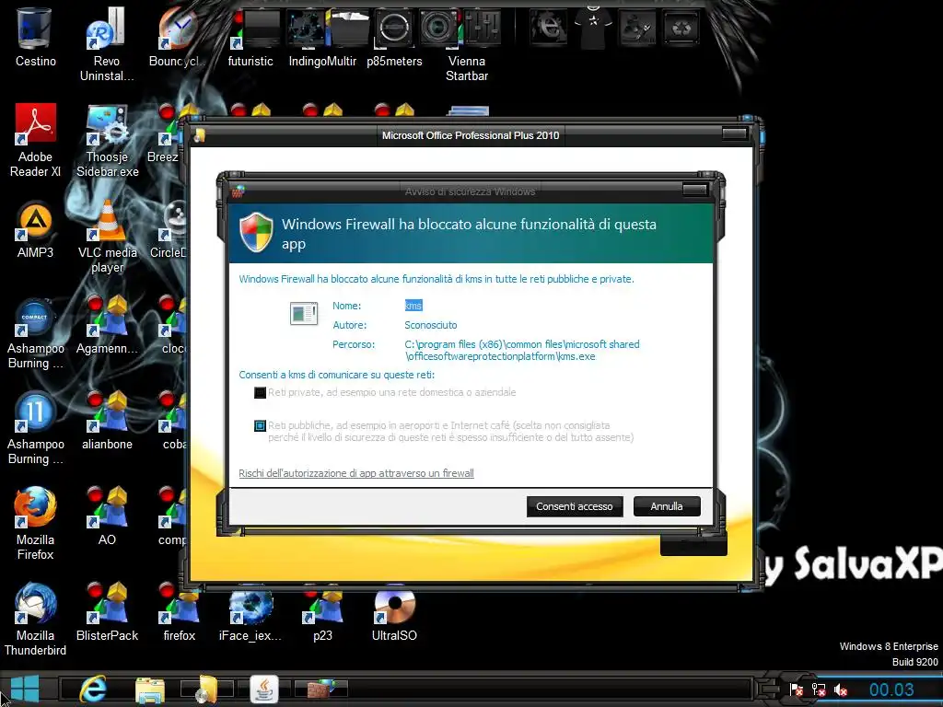Select the Ashampoo Burning icon showing number 11
The width and height of the screenshot is (943, 707).
coord(35,428)
